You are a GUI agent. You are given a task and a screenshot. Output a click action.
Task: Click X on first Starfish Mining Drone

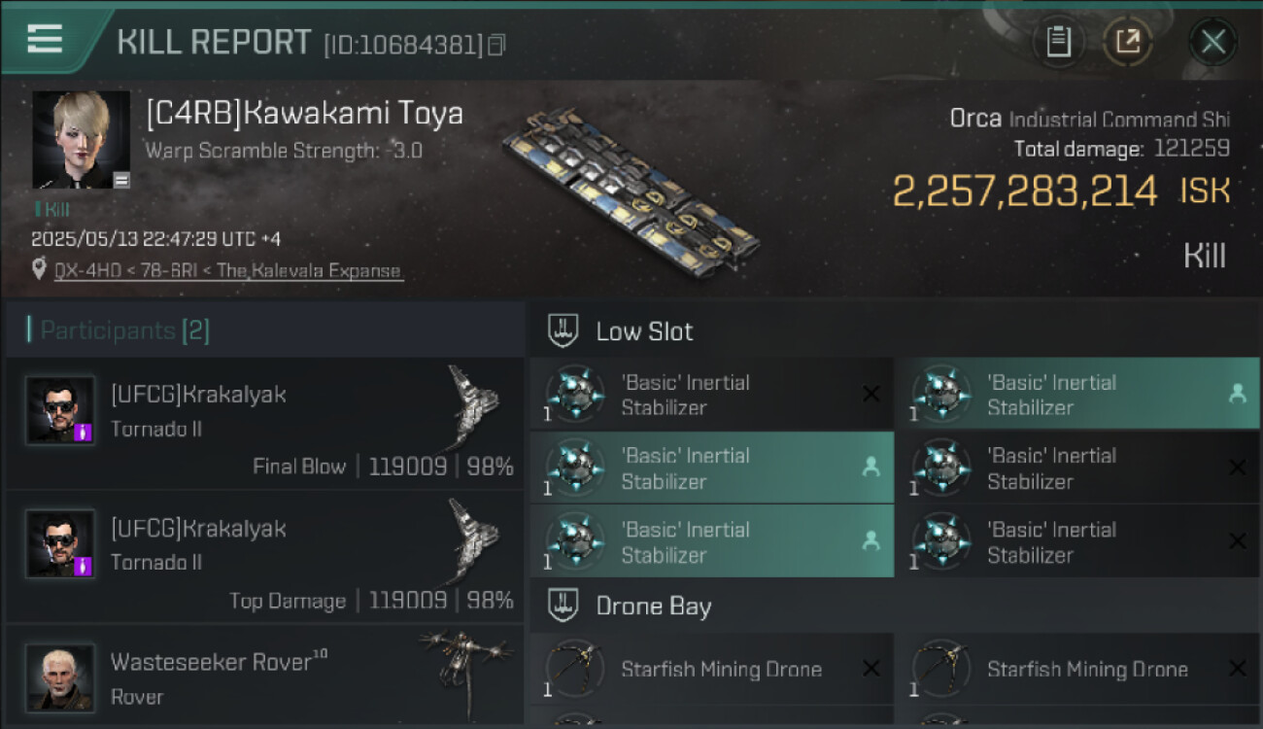[x=871, y=669]
